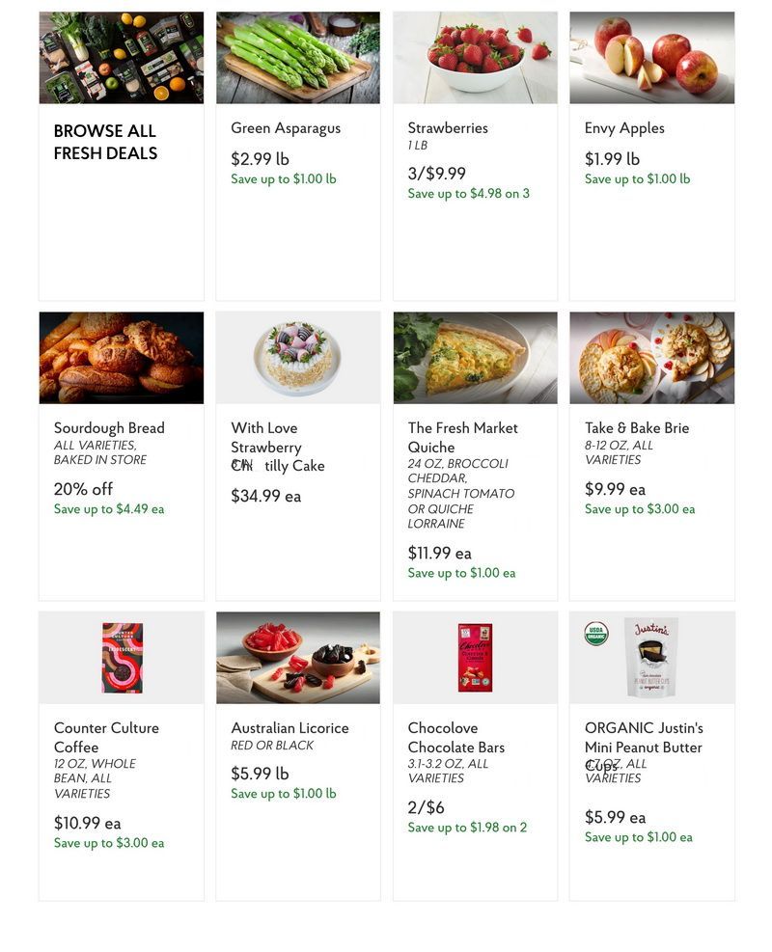Open the Green Asparagus title link
This screenshot has width=772, height=952.
coord(286,128)
